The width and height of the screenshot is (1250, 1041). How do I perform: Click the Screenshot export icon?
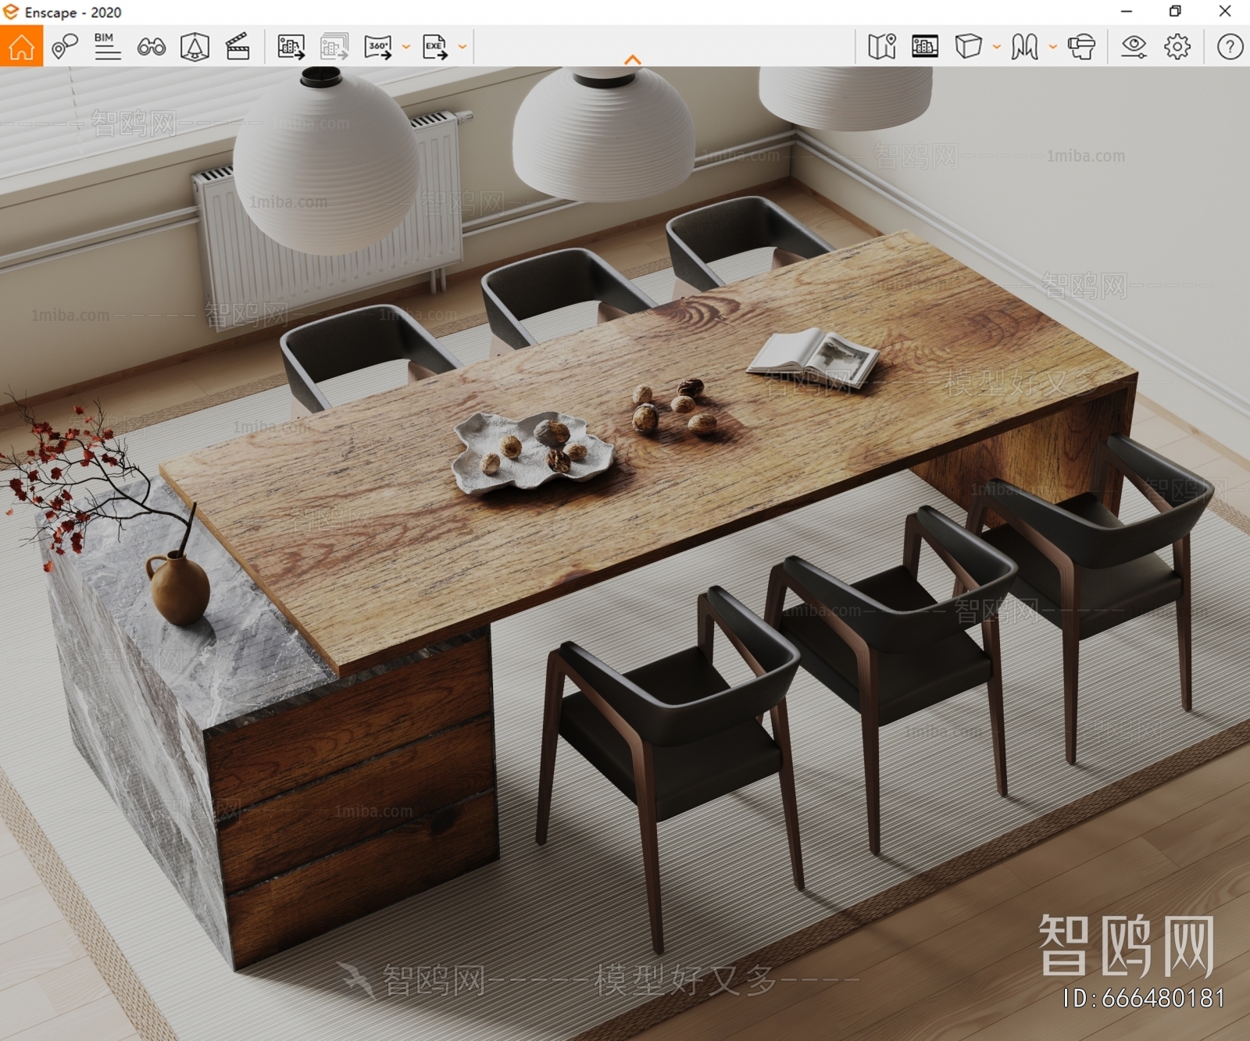(x=291, y=47)
